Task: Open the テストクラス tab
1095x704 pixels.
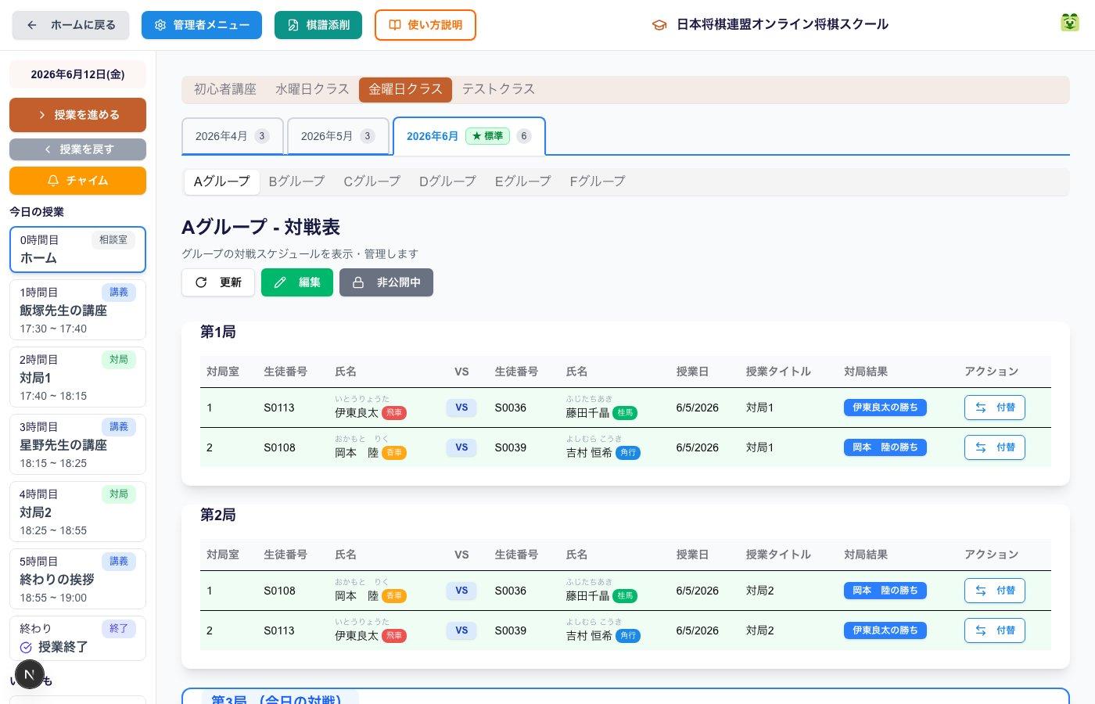Action: pos(498,89)
